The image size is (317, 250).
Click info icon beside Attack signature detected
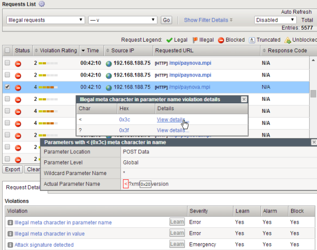coord(10,245)
